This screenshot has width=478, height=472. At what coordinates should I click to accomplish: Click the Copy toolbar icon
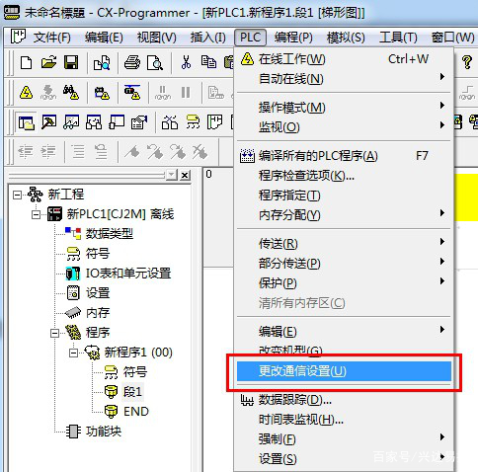pyautogui.click(x=208, y=62)
